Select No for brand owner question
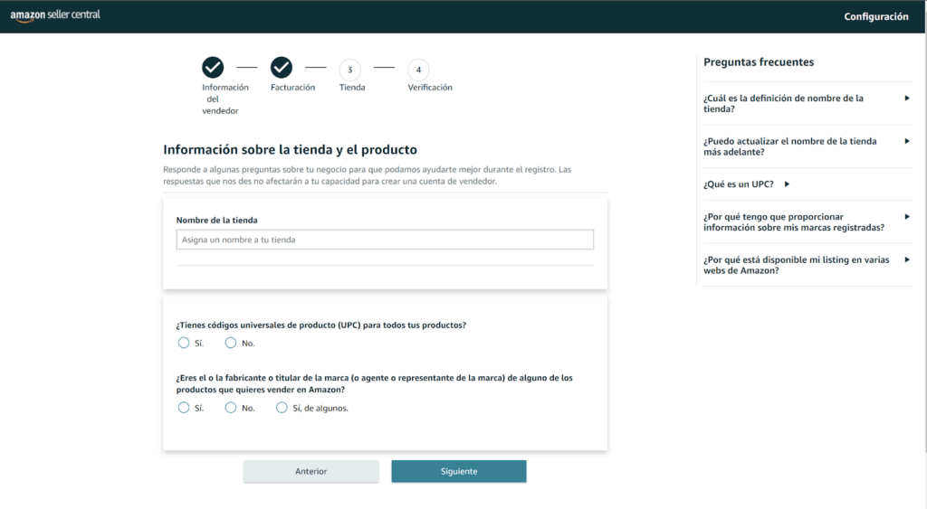Screen dimensions: 927x509 coord(231,408)
